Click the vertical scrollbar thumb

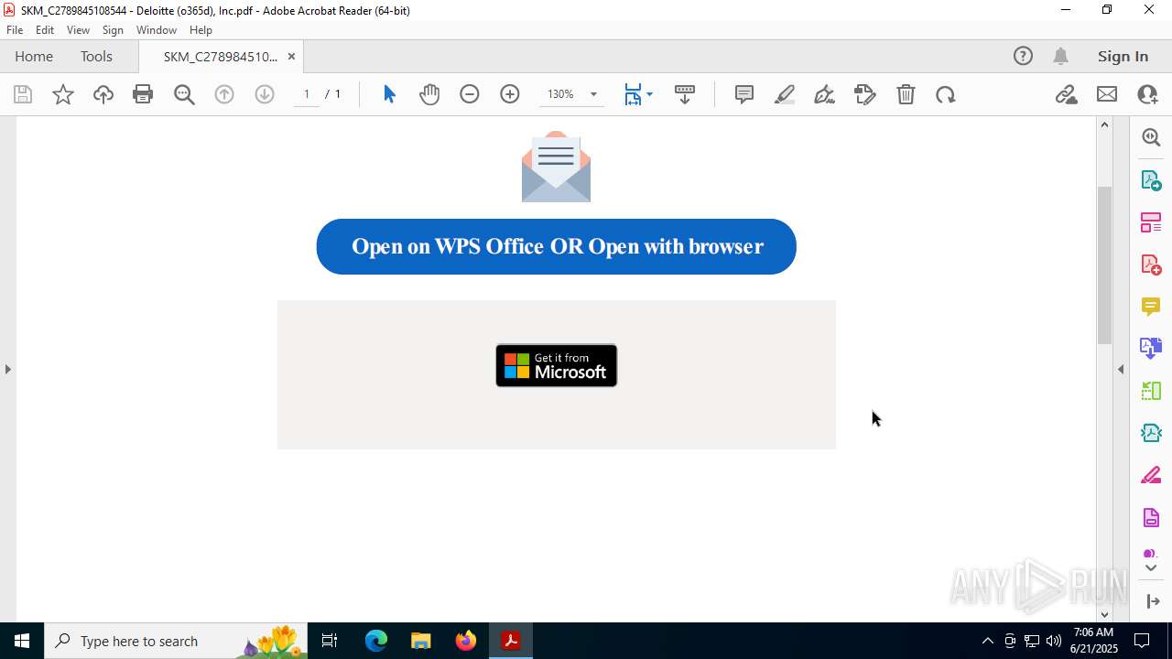point(1104,265)
